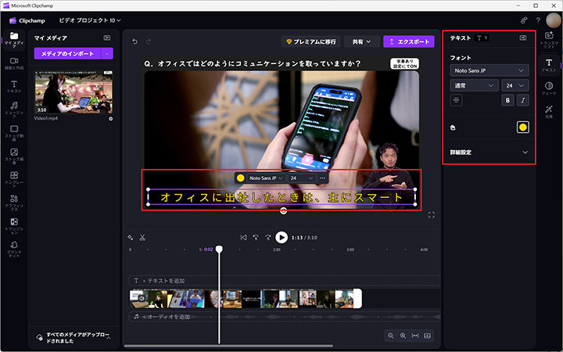The width and height of the screenshot is (563, 352).
Task: Open the トランスクリプト panel icon
Action: (x=549, y=40)
